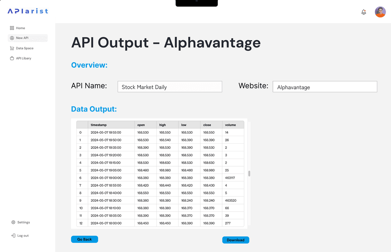The image size is (391, 252).
Task: Click the data table scrollbar handle
Action: [x=249, y=173]
